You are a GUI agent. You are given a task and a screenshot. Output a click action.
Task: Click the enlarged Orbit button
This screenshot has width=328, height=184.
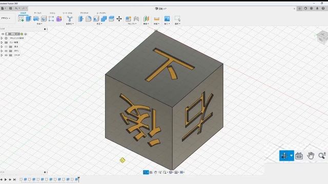284,155
